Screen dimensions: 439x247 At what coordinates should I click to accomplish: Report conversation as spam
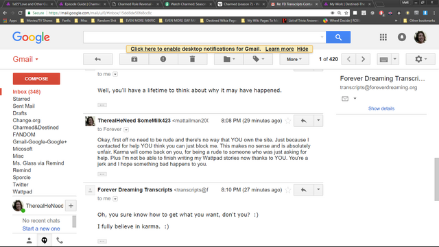coord(163,59)
